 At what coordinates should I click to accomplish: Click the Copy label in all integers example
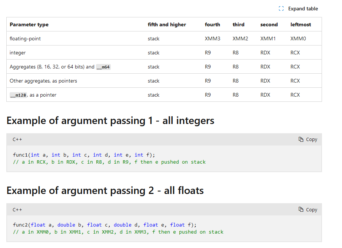312,140
